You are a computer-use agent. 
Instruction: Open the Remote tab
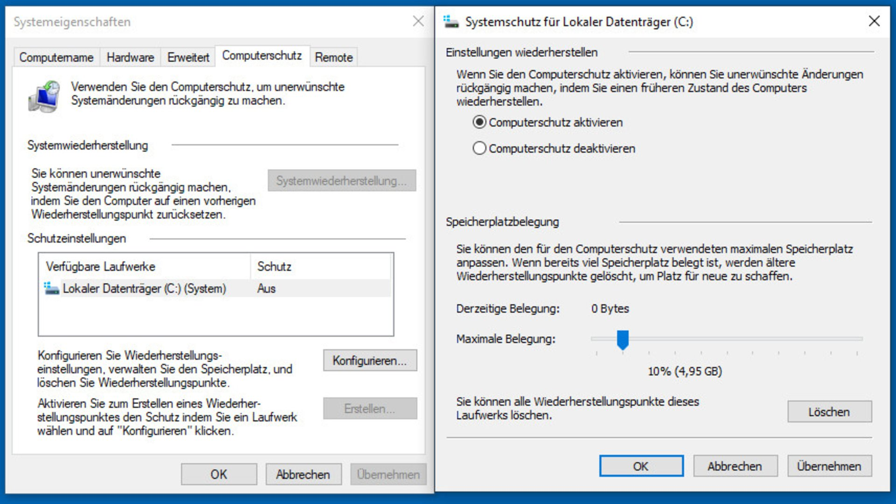tap(334, 57)
